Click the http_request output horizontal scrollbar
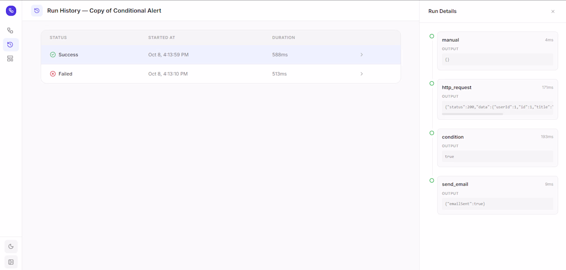Screen dimensions: 566x270 (x=472, y=114)
